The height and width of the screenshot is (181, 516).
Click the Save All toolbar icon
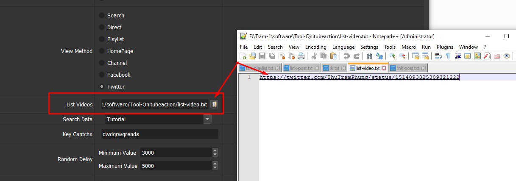point(272,56)
